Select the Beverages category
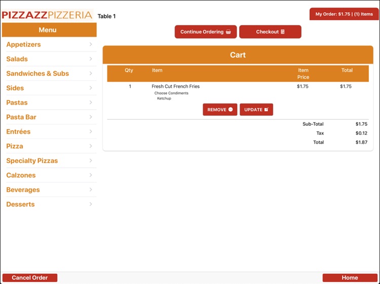This screenshot has height=284, width=380. [49, 190]
